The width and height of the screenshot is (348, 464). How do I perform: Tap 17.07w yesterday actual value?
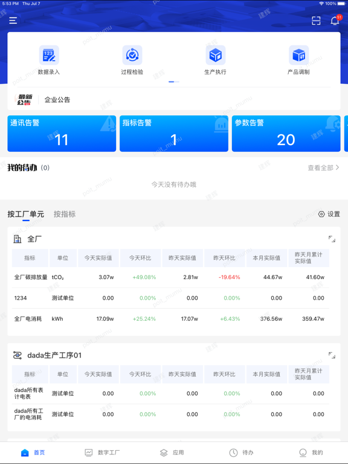click(x=189, y=319)
